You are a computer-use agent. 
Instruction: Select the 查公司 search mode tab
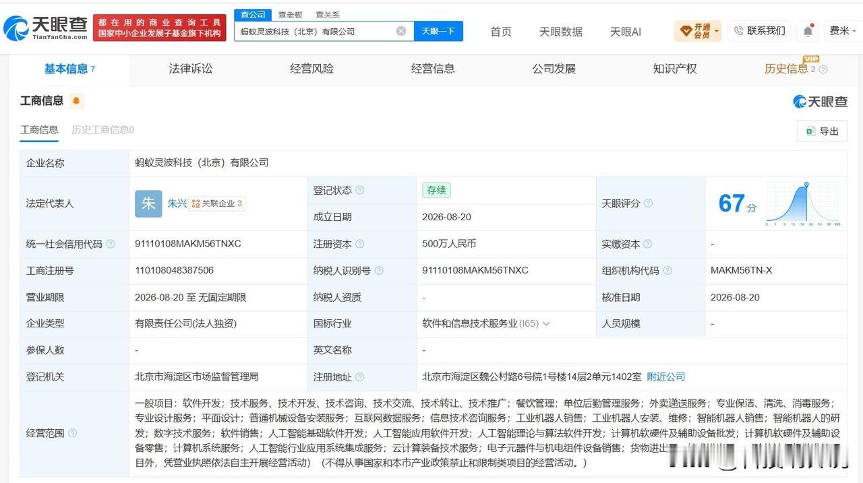pos(253,14)
